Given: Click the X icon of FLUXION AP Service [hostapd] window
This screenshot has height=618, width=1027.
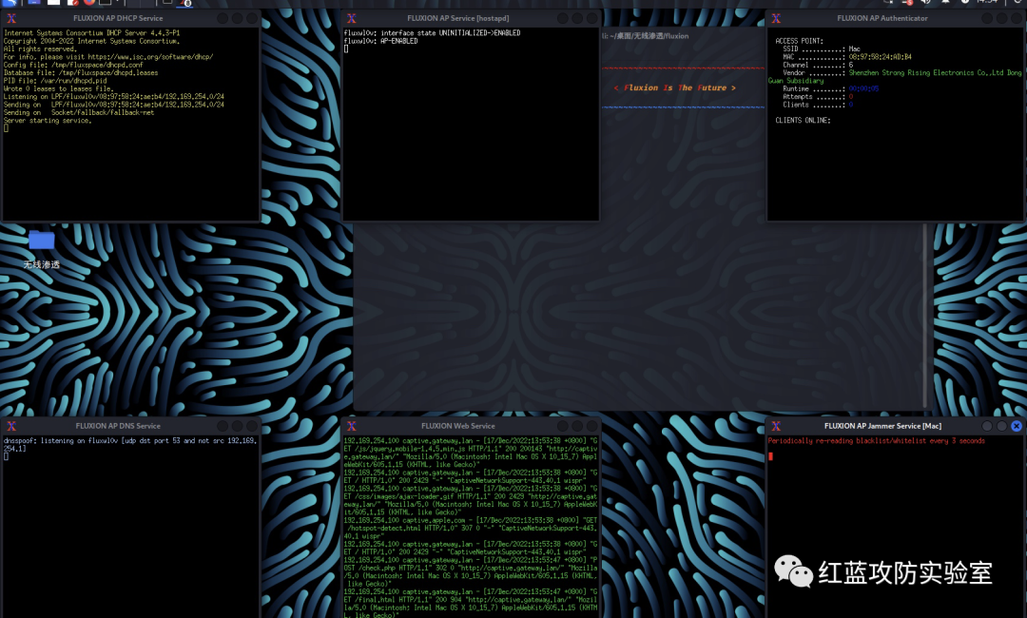Looking at the screenshot, I should click(x=352, y=18).
